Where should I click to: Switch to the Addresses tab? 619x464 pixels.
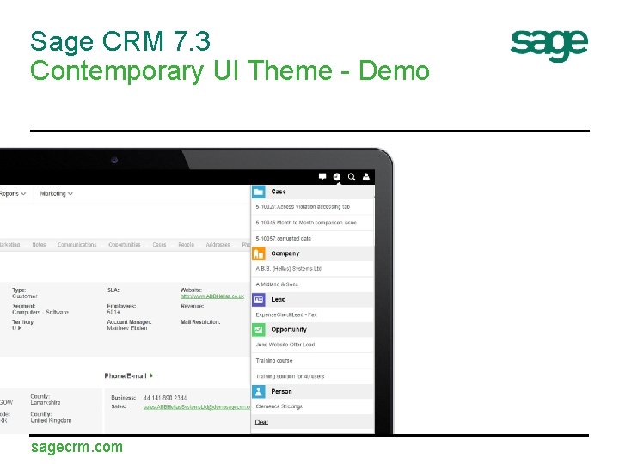click(218, 245)
